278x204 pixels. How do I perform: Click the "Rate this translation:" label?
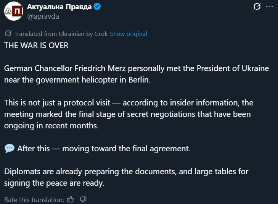tap(34, 199)
